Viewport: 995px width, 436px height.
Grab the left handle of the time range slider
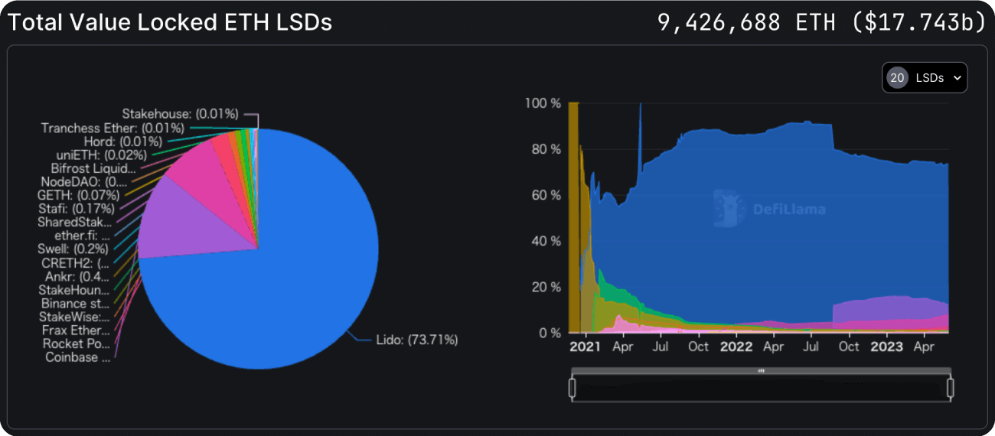click(x=571, y=388)
